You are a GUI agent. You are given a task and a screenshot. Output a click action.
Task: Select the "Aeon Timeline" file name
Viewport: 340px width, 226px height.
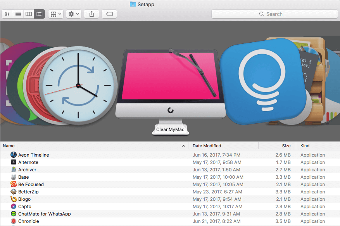pyautogui.click(x=34, y=155)
